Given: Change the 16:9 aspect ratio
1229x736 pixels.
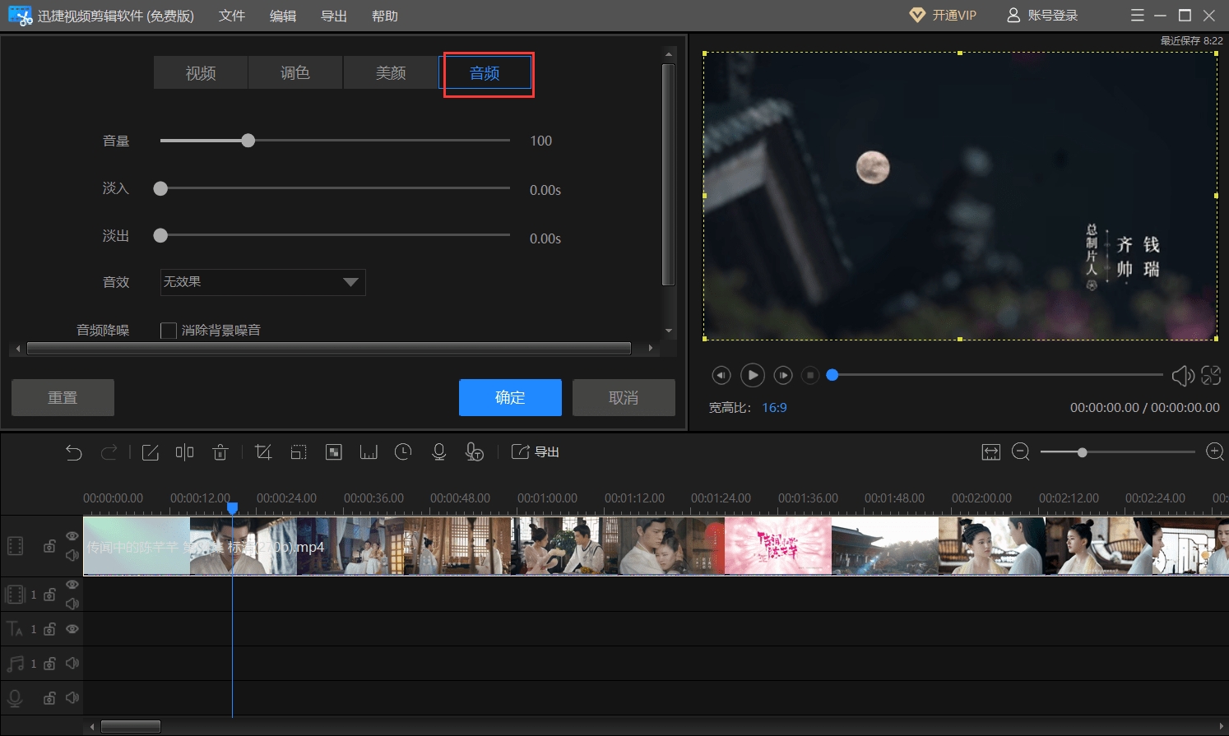Looking at the screenshot, I should (x=774, y=408).
